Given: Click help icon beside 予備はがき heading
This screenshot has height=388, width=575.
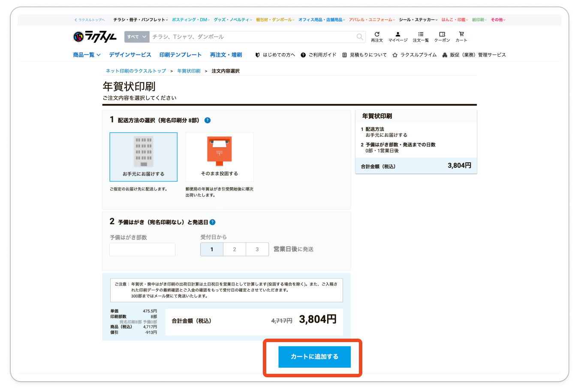Looking at the screenshot, I should click(x=212, y=222).
